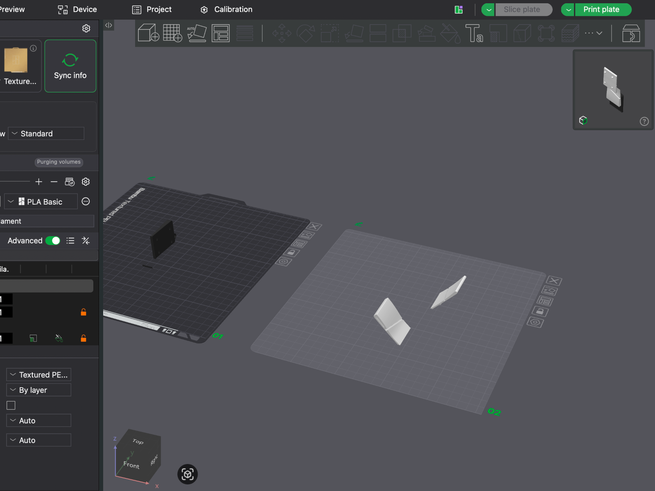The height and width of the screenshot is (491, 655).
Task: Run the Auto orient tool
Action: (196, 33)
